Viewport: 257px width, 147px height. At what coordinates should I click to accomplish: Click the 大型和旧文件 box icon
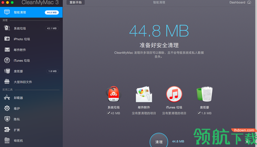(x=7, y=81)
